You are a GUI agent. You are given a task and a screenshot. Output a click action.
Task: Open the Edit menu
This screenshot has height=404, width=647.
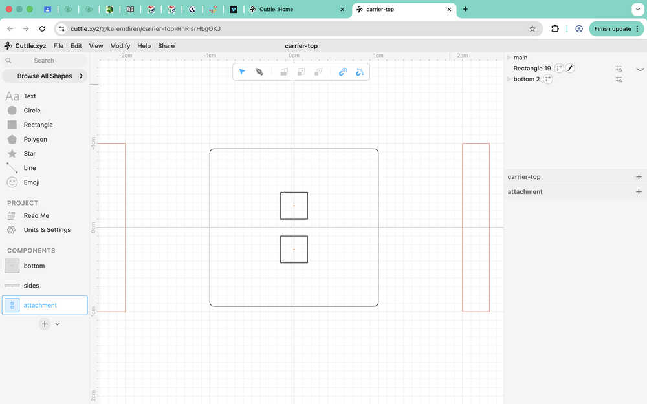pyautogui.click(x=76, y=46)
